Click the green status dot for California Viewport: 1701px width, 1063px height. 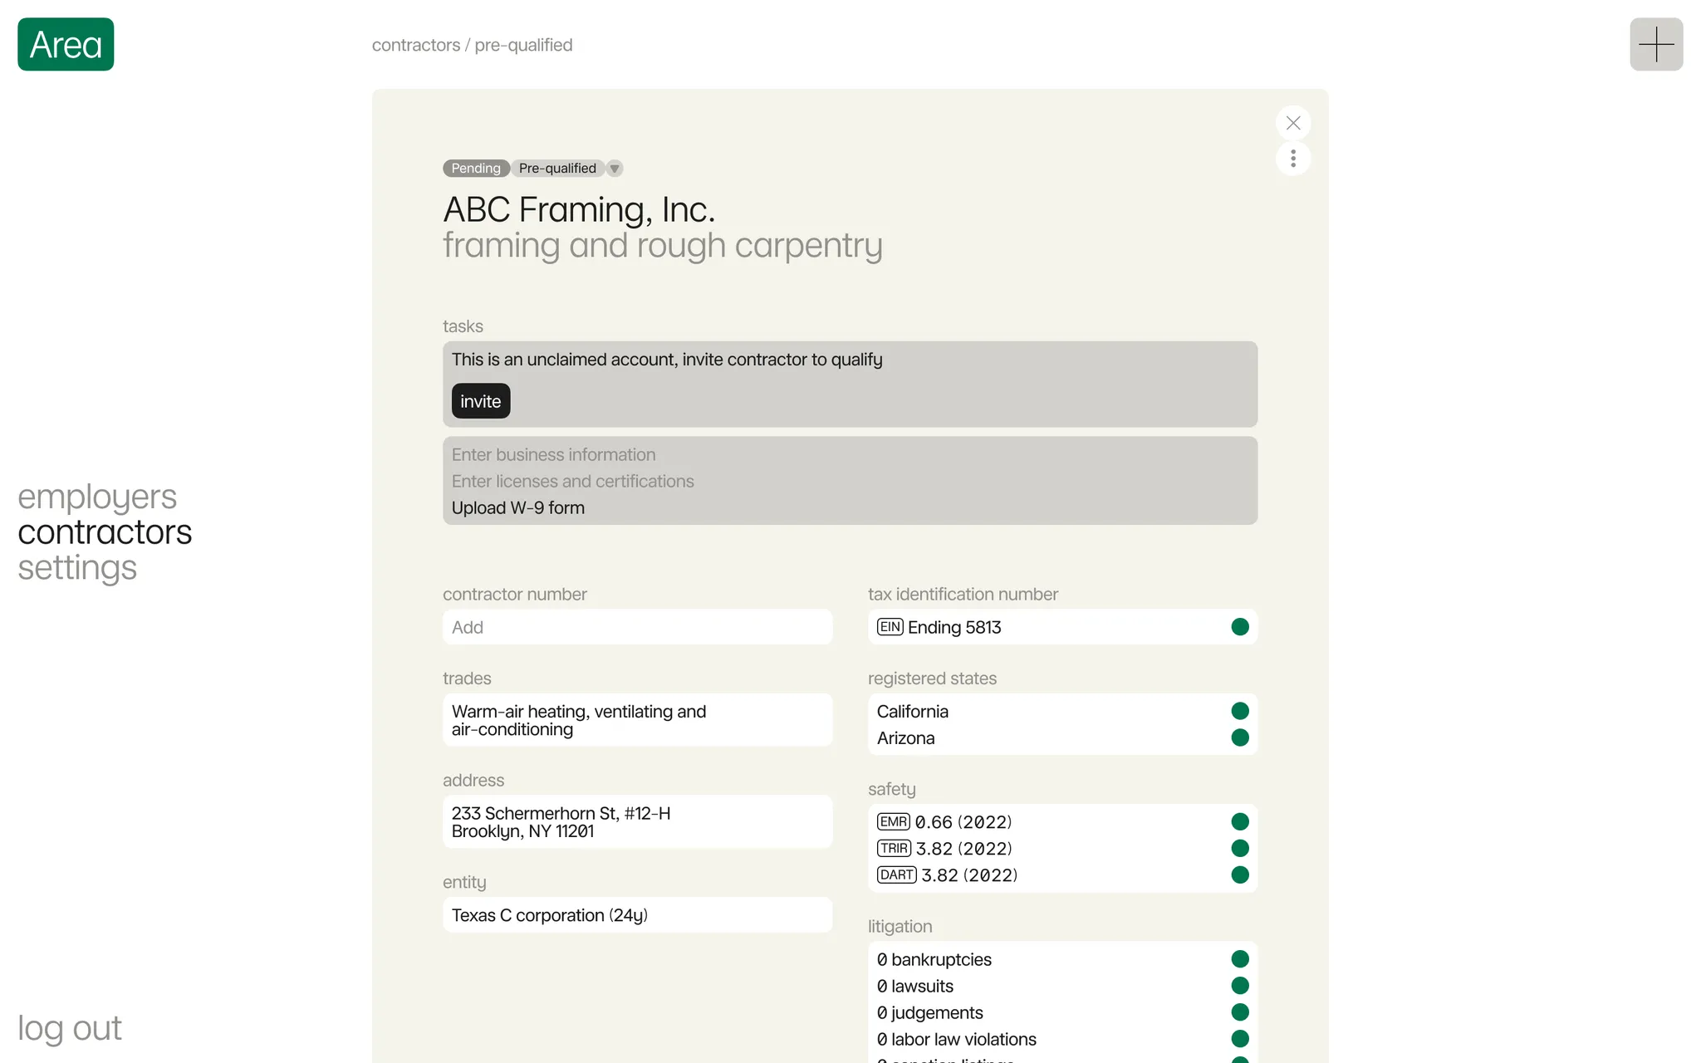(x=1240, y=711)
